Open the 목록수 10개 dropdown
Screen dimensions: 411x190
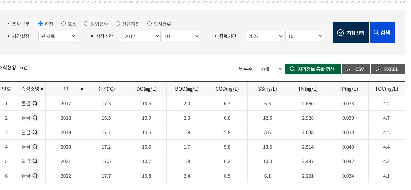click(x=270, y=69)
